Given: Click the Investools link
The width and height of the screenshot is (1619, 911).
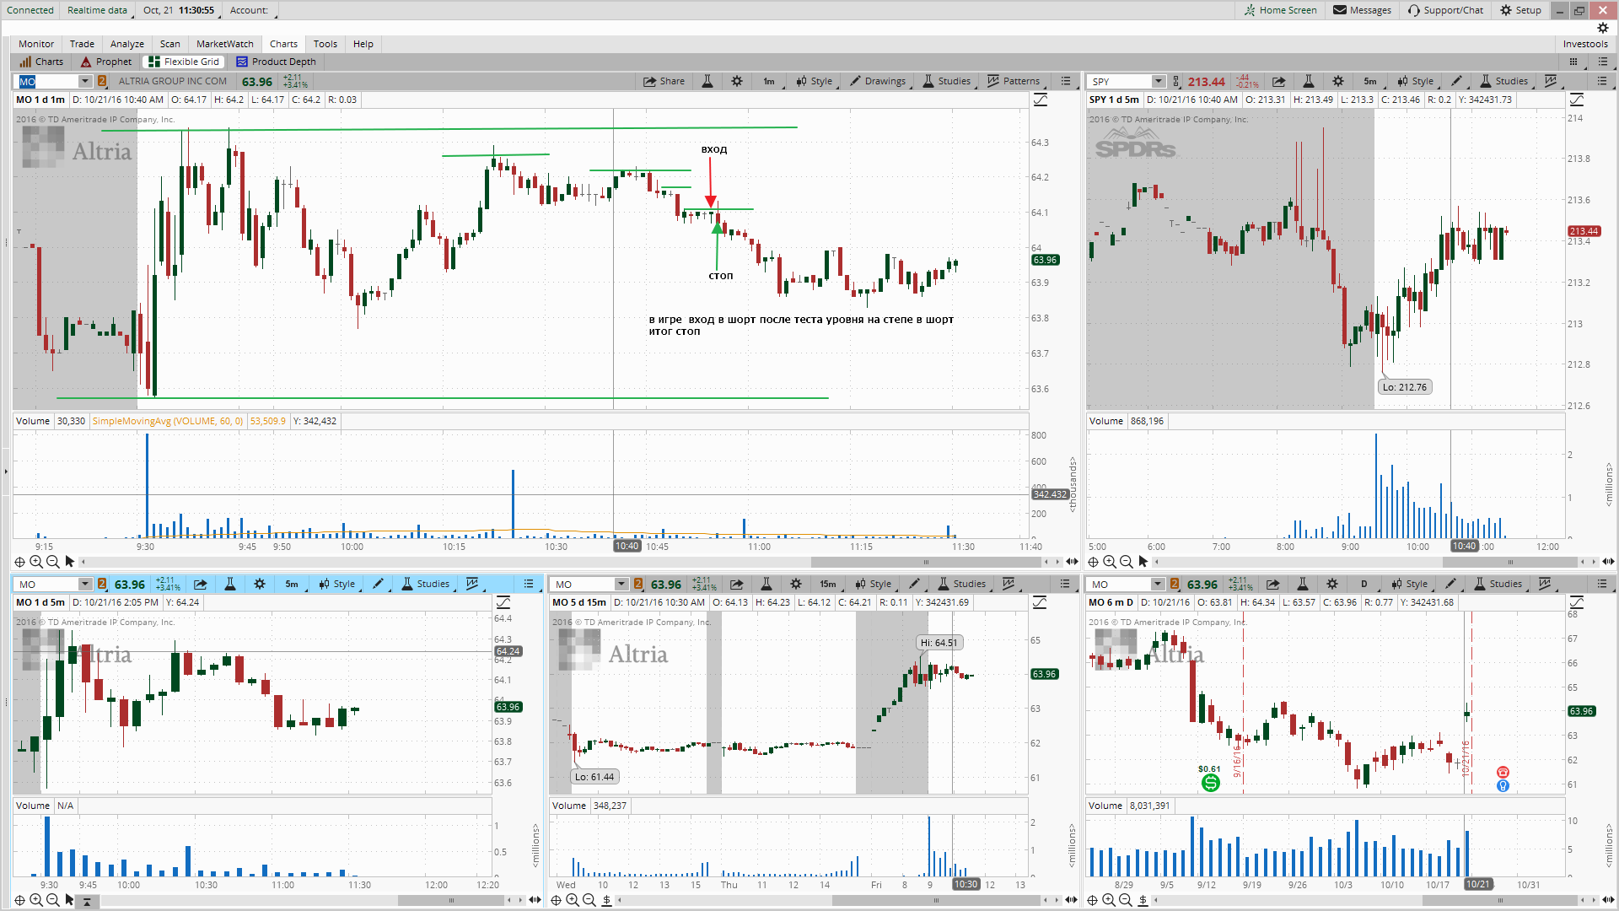Looking at the screenshot, I should [1585, 44].
